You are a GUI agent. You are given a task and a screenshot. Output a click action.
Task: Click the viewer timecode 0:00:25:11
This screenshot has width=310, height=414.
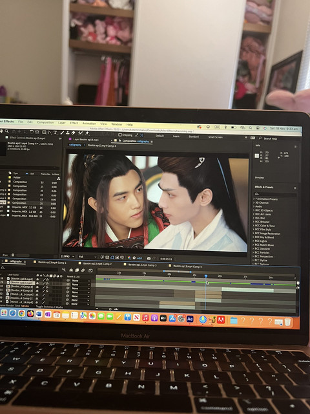coord(166,259)
